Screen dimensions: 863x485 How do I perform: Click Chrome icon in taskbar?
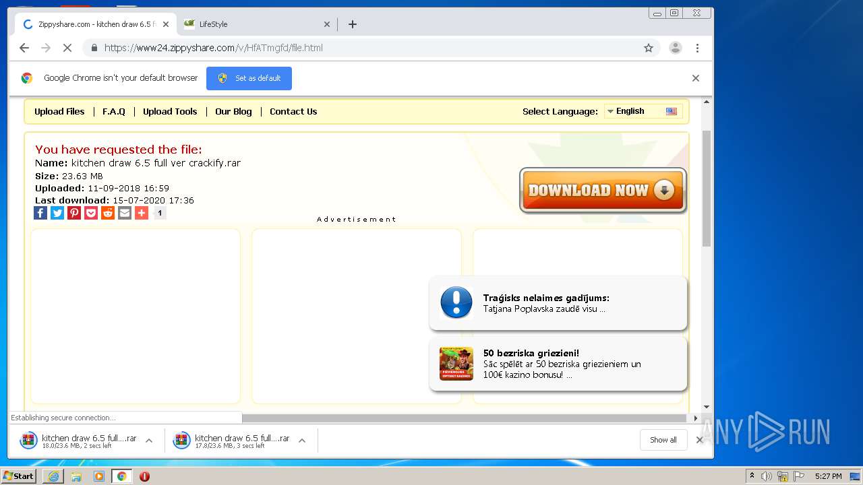[121, 476]
